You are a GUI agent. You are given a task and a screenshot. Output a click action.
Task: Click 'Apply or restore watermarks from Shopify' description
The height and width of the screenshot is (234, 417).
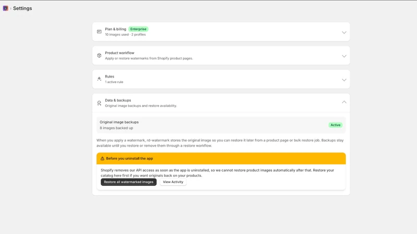coord(149,58)
